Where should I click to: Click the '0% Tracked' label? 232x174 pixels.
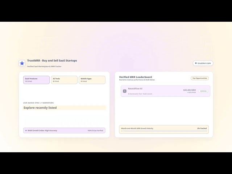(202, 128)
